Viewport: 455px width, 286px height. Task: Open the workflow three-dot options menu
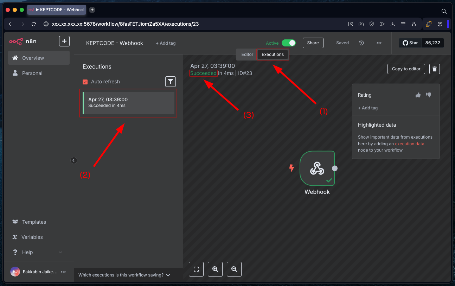[379, 43]
